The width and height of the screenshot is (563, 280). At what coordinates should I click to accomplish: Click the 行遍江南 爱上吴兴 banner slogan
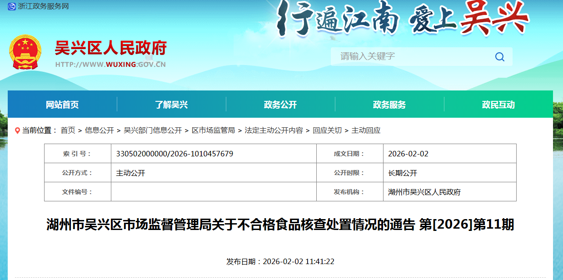point(404,18)
